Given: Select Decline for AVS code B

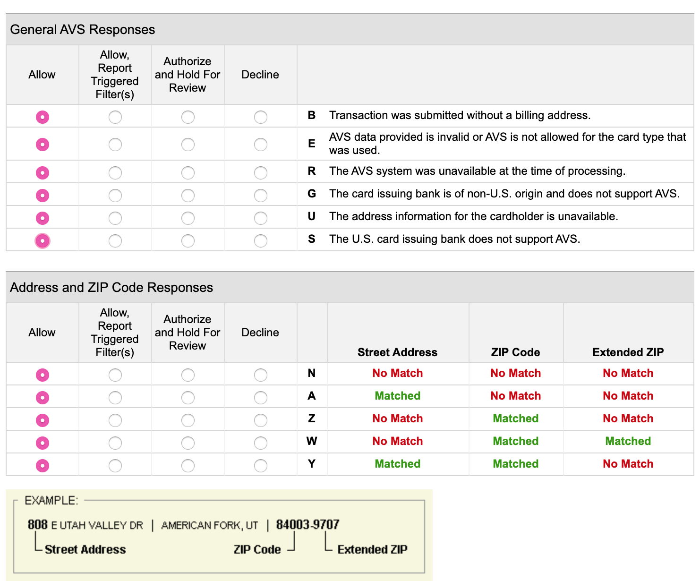Looking at the screenshot, I should [x=260, y=117].
